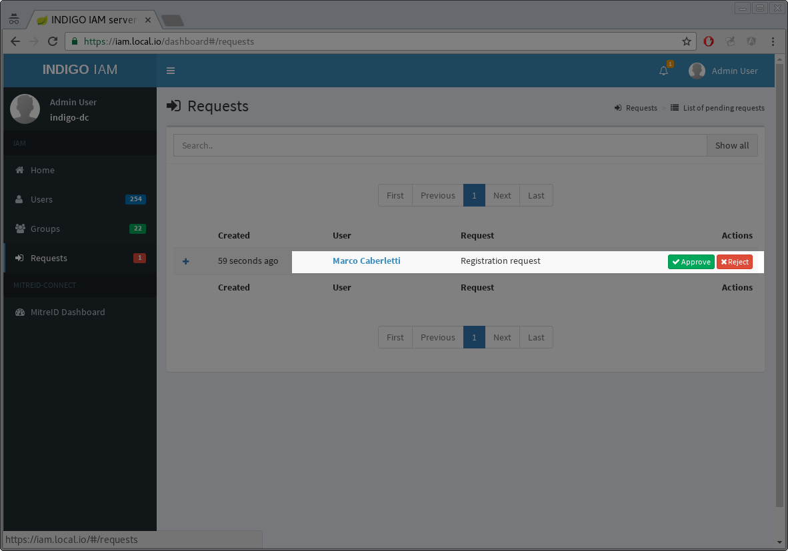Click the forward navigation arrow
This screenshot has height=551, width=788.
(34, 42)
